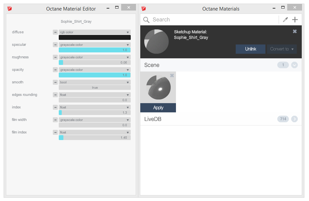
Task: Open film width grayscale color dropdown
Action: [x=95, y=120]
